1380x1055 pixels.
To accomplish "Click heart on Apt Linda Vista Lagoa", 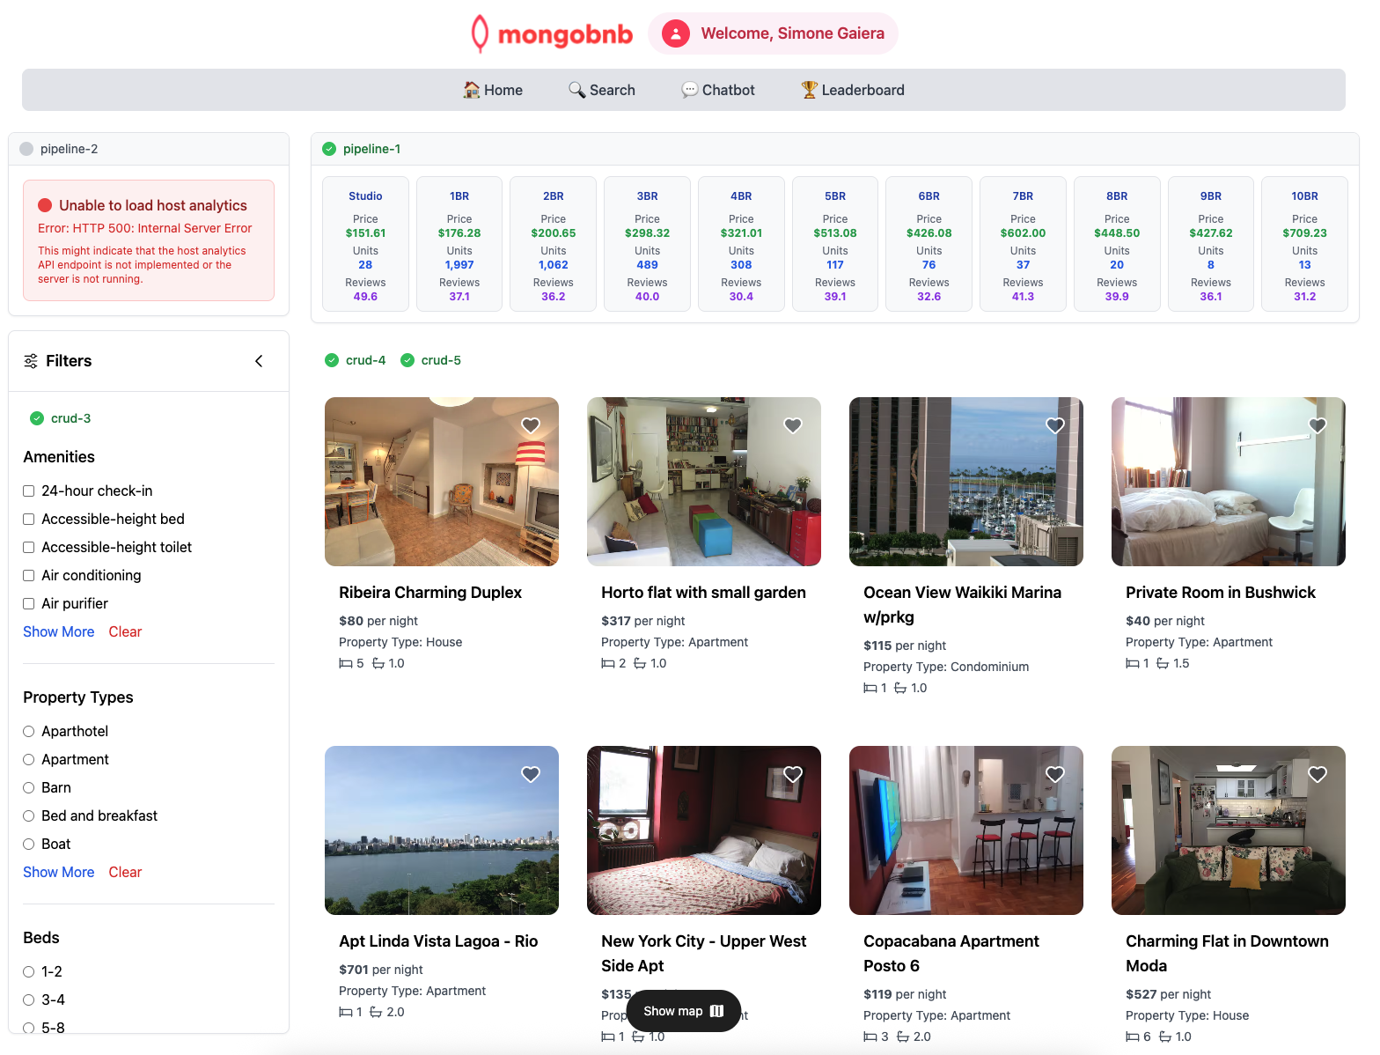I will [x=531, y=774].
